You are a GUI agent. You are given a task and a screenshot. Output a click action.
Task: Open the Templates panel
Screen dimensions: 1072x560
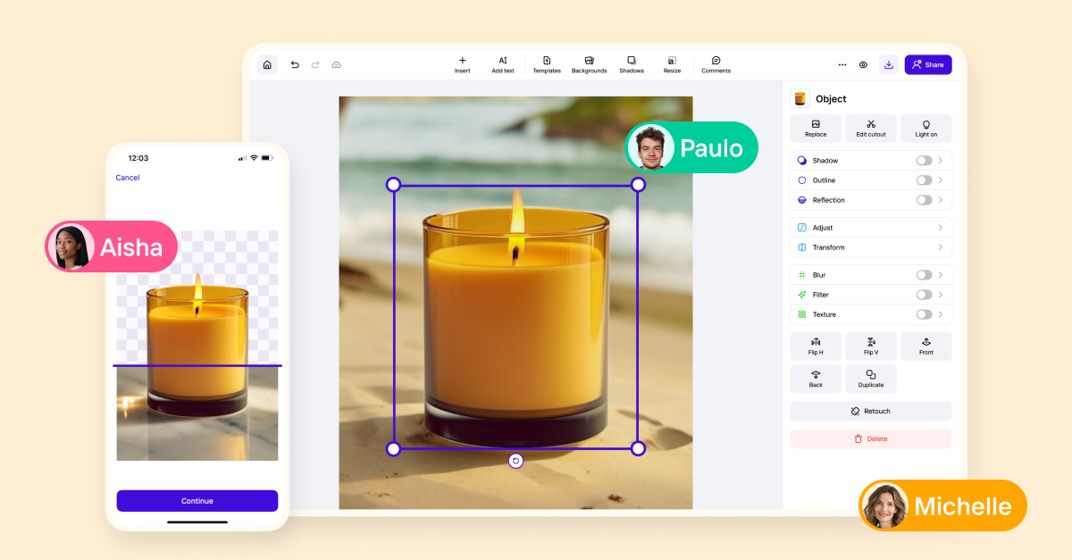(546, 63)
